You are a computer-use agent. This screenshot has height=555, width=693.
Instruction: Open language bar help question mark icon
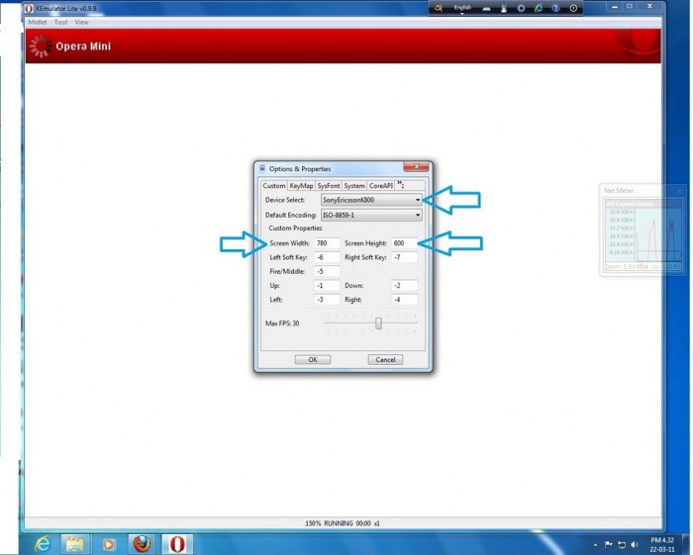[x=556, y=8]
